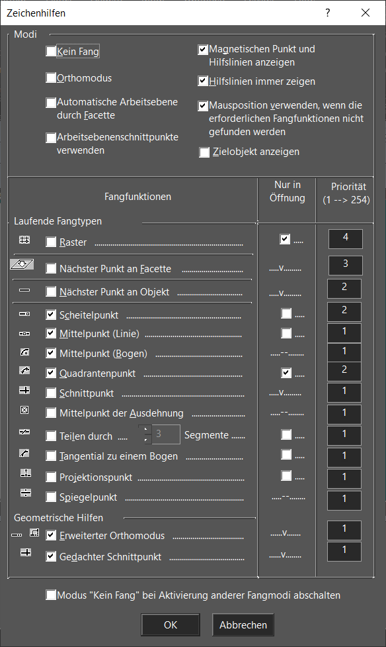Enable the Kein Fang checkbox

tap(51, 51)
